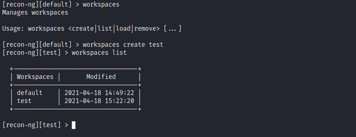
Task: Click the 'create' option in usage line
Action: (x=83, y=28)
